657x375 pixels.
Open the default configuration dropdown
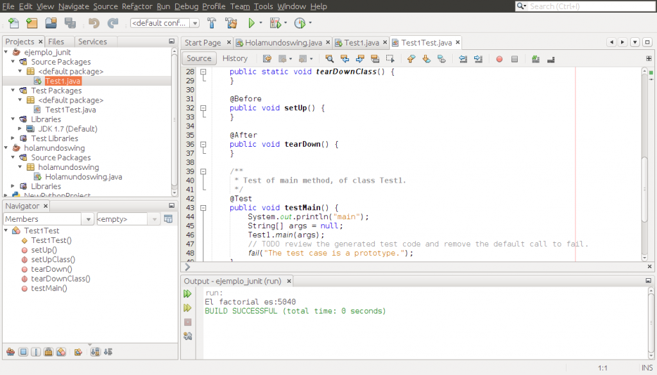pos(194,22)
